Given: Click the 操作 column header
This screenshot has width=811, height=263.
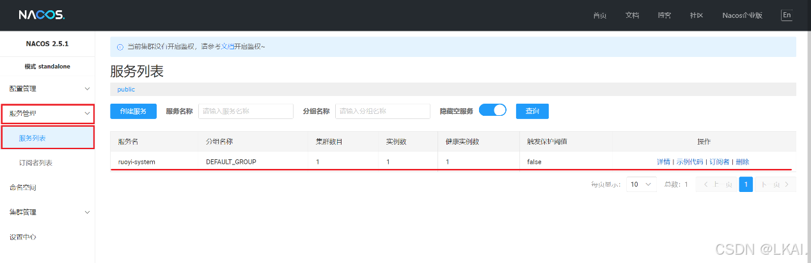Looking at the screenshot, I should (x=704, y=141).
